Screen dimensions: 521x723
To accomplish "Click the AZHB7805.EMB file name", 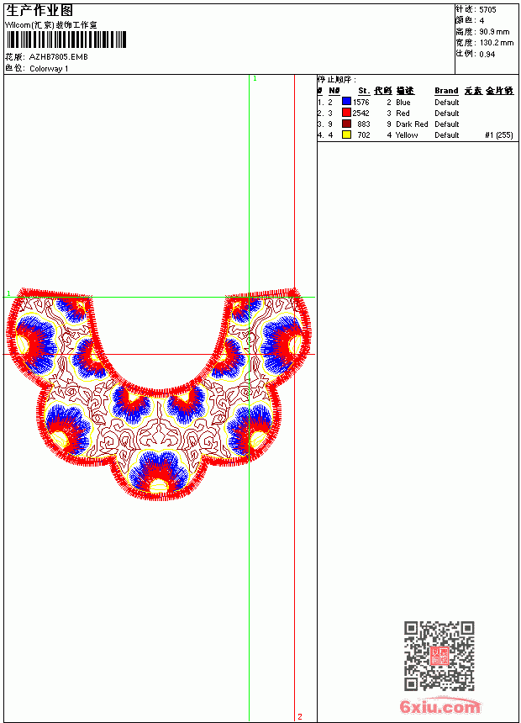I will tap(59, 56).
